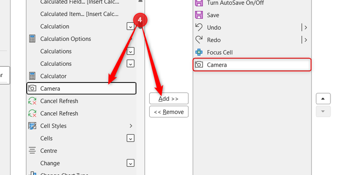
Task: Select Focus Cell text in the toolbar list
Action: tap(220, 53)
